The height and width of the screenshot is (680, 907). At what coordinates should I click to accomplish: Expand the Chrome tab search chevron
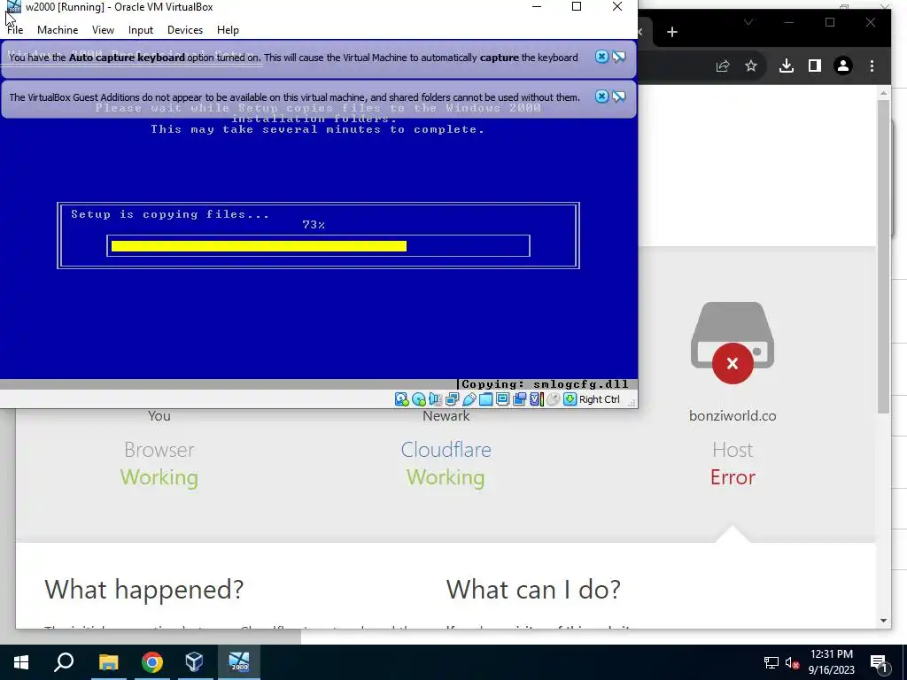748,22
